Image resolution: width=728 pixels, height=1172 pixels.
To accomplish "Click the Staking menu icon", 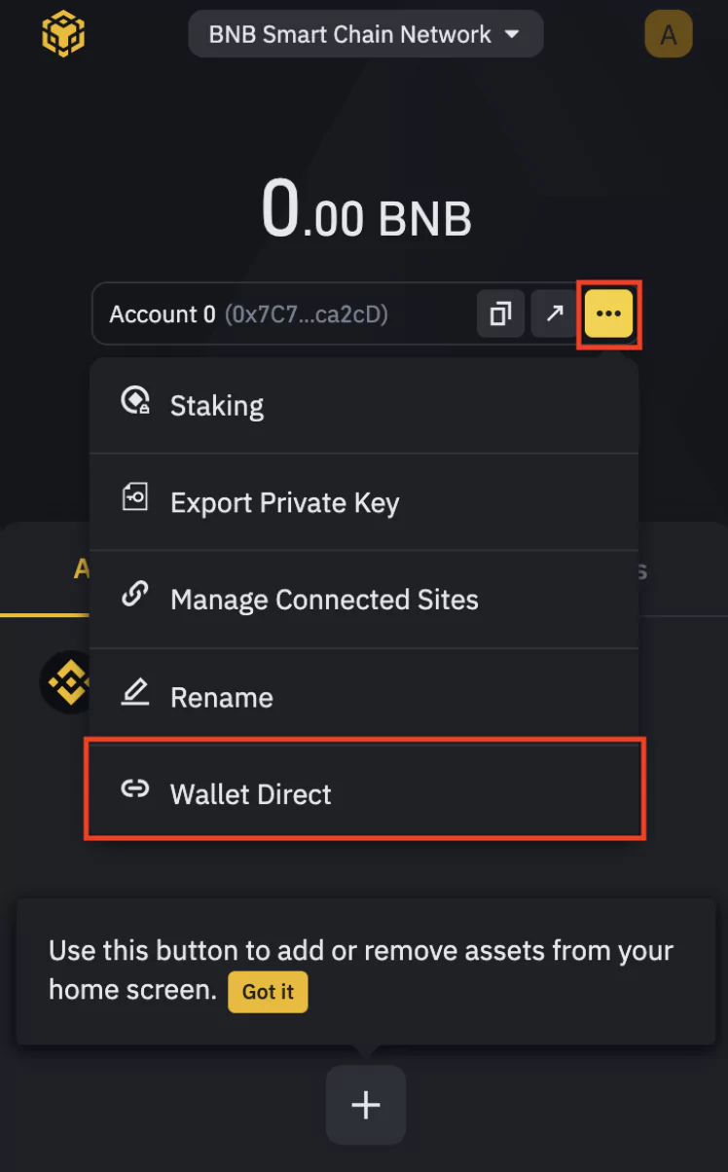I will coord(135,402).
